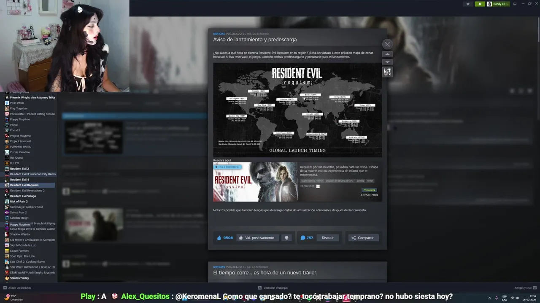
Task: Close the news popup with the X
Action: click(x=387, y=44)
